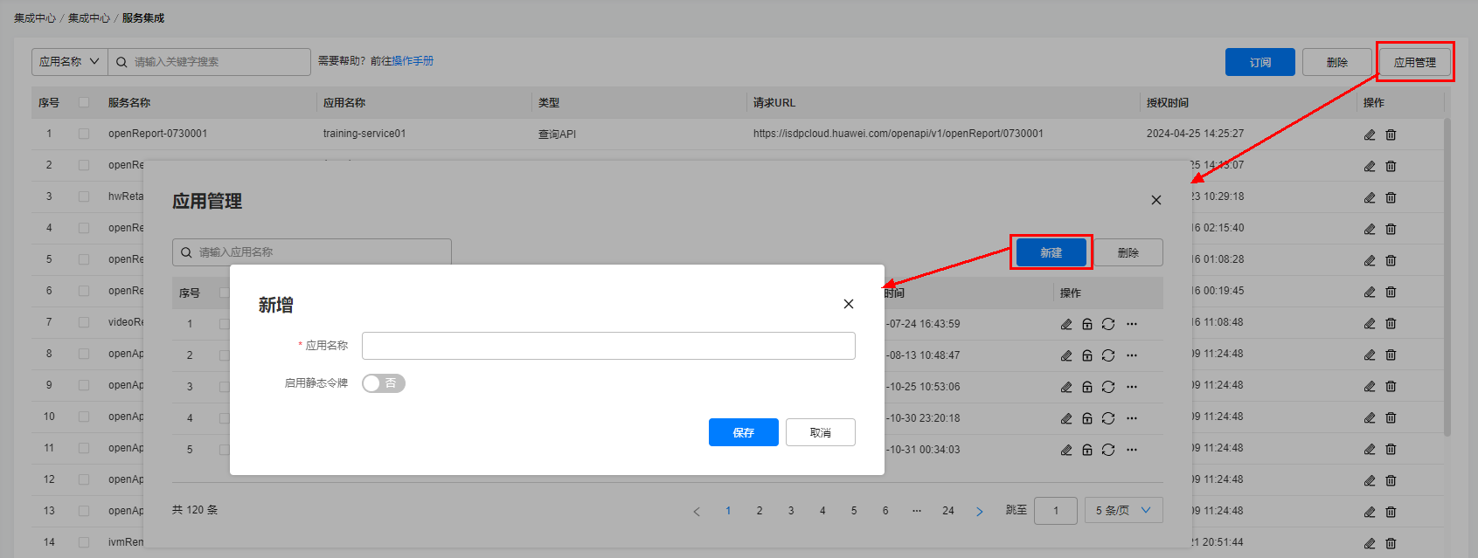Click the 保存 button in 新增 dialog
Viewport: 1478px width, 558px height.
pos(743,432)
